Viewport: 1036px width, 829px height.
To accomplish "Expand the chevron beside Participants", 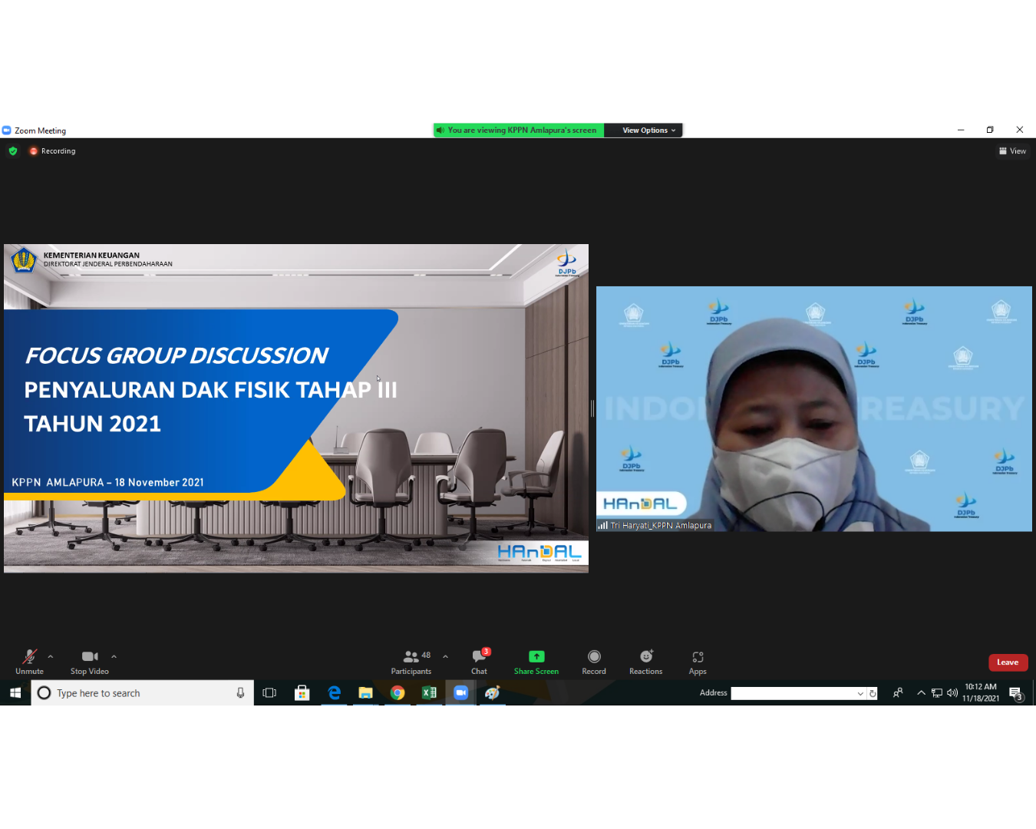I will click(x=445, y=656).
